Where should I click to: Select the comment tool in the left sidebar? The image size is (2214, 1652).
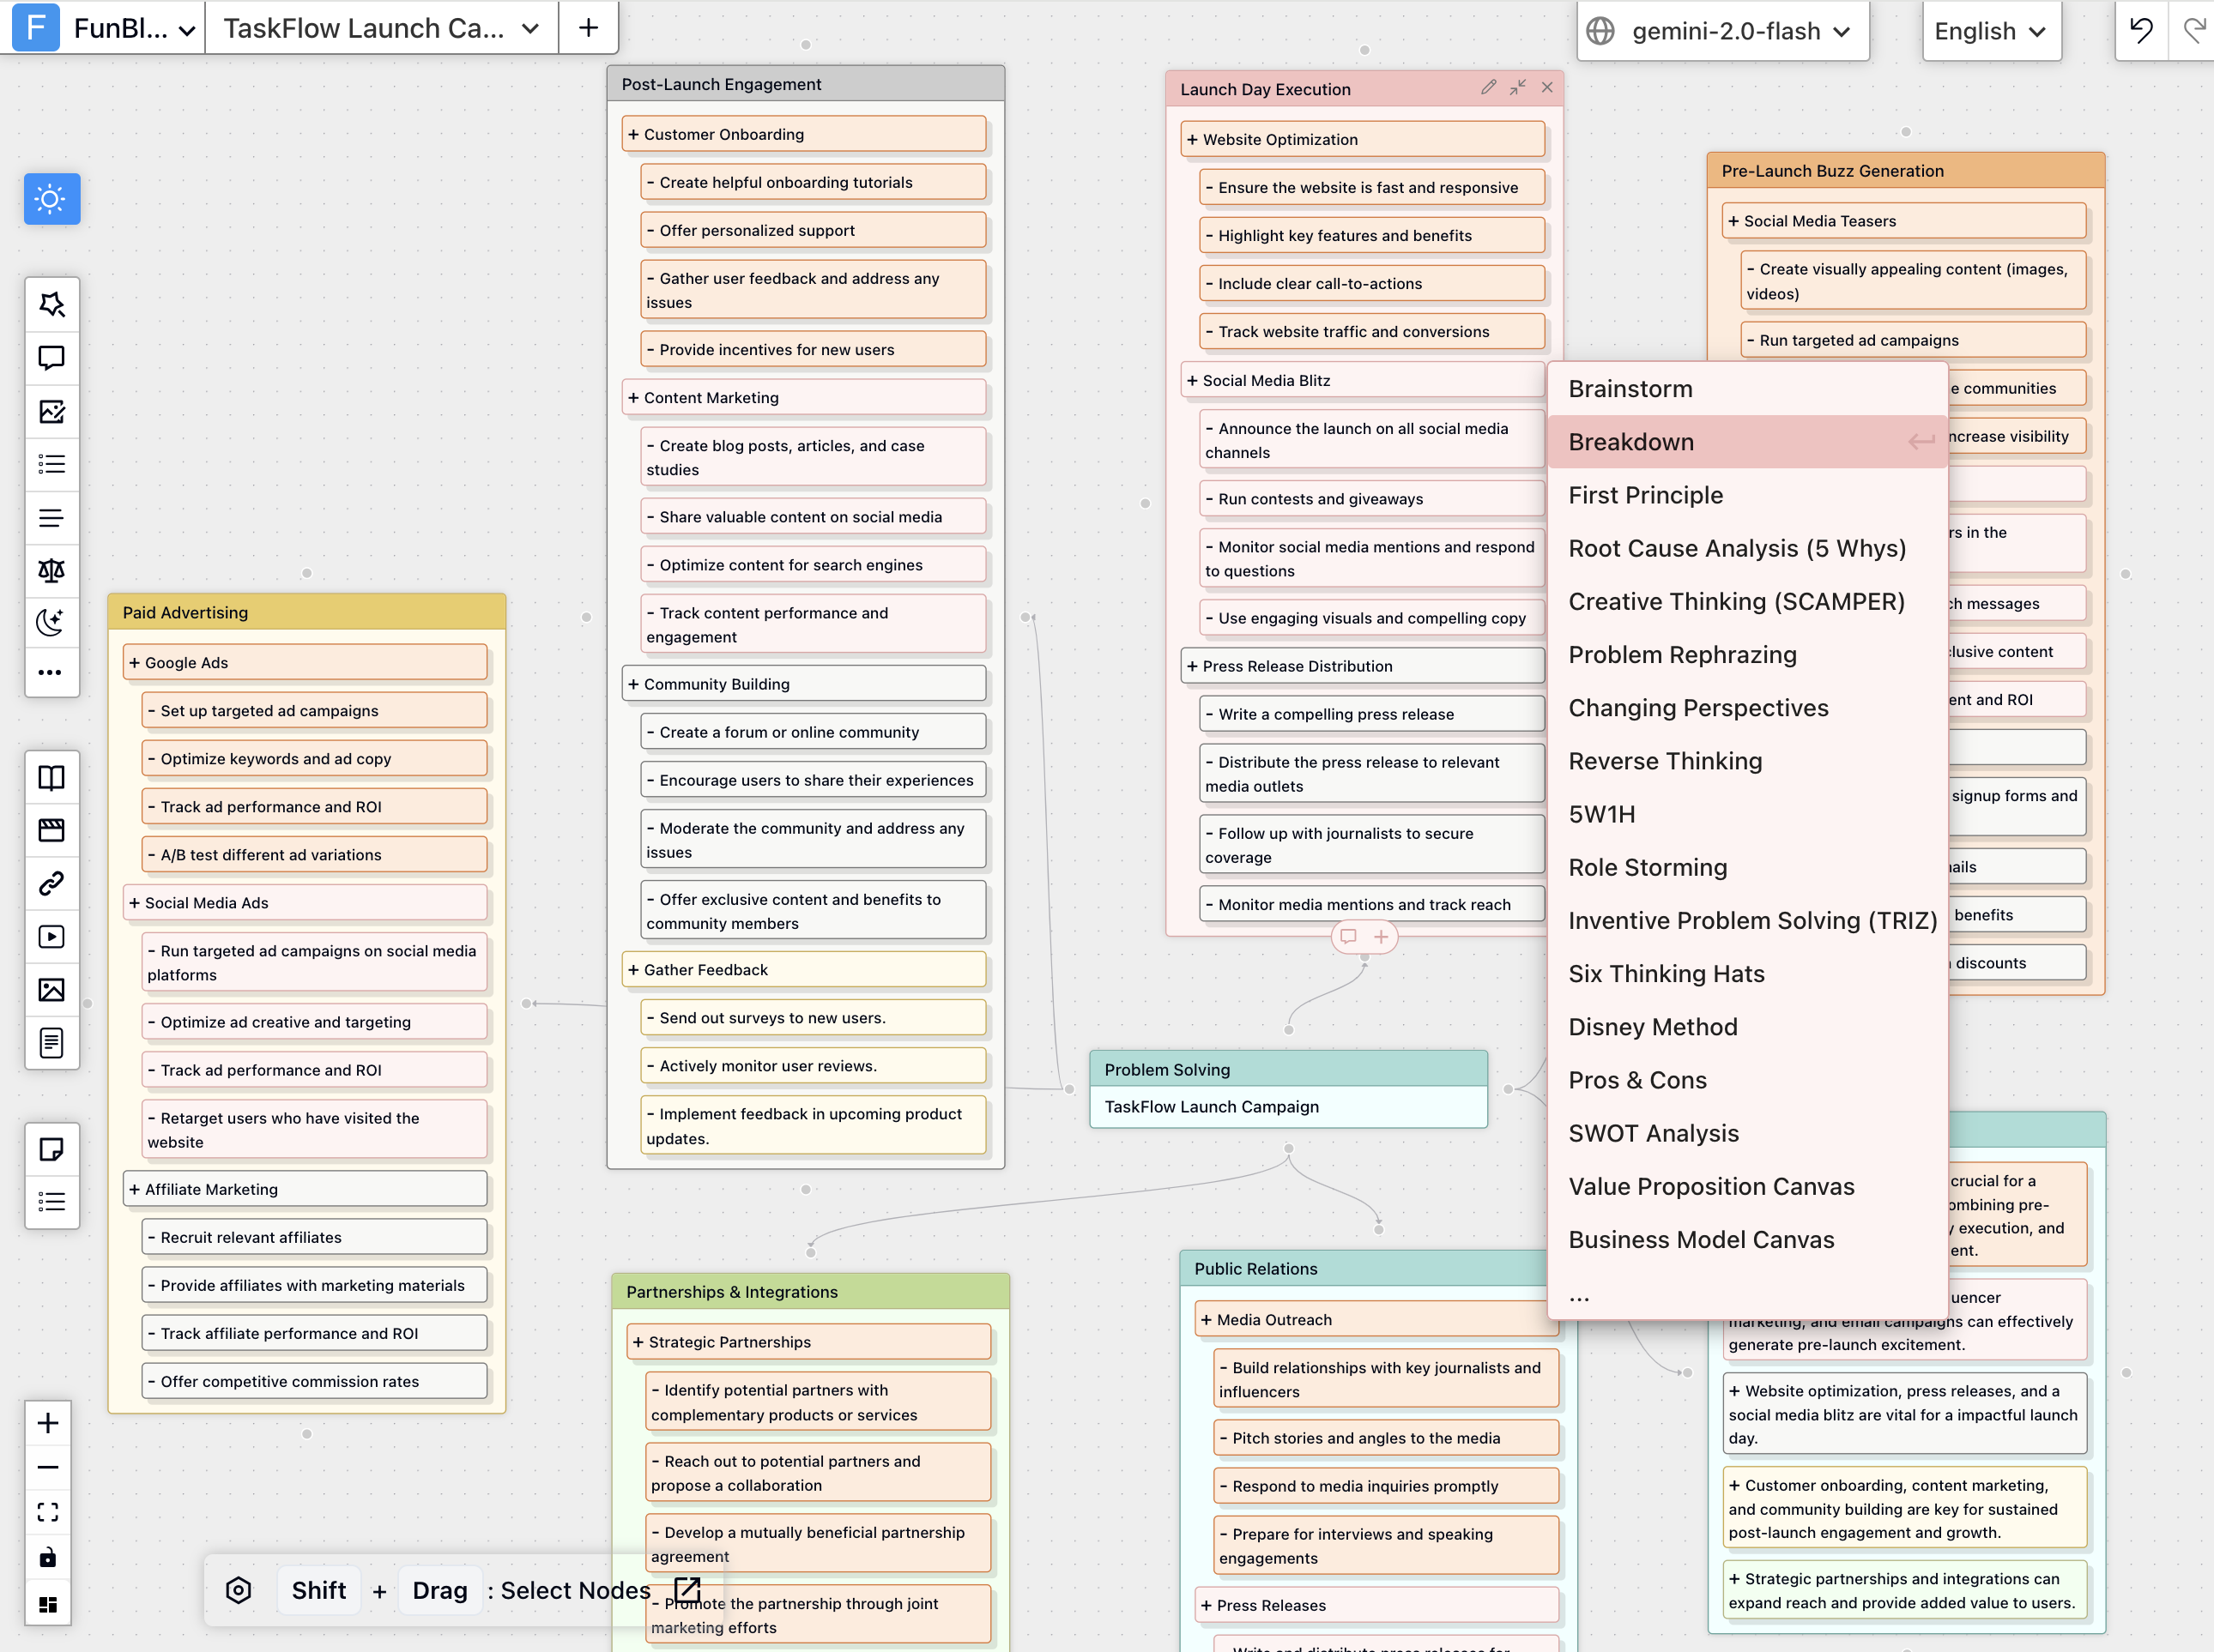pyautogui.click(x=52, y=357)
